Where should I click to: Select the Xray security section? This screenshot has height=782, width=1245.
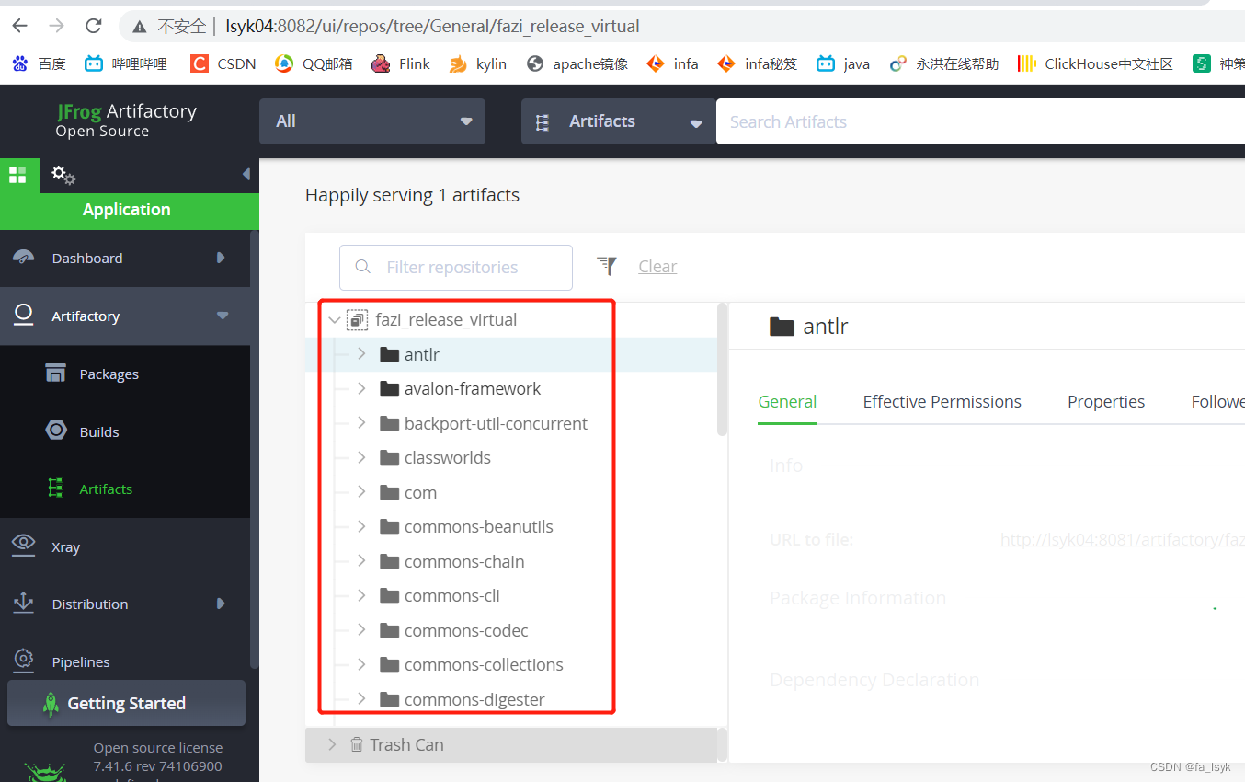pyautogui.click(x=65, y=546)
